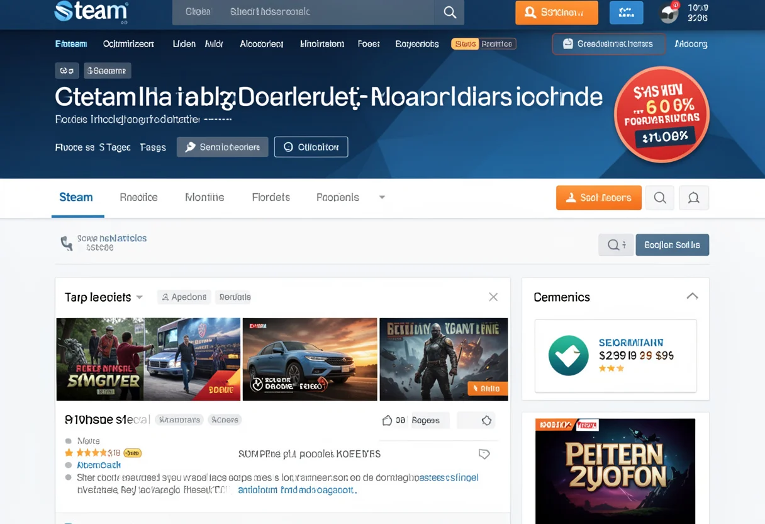Click the 'Sonere' tag chip

tap(225, 419)
